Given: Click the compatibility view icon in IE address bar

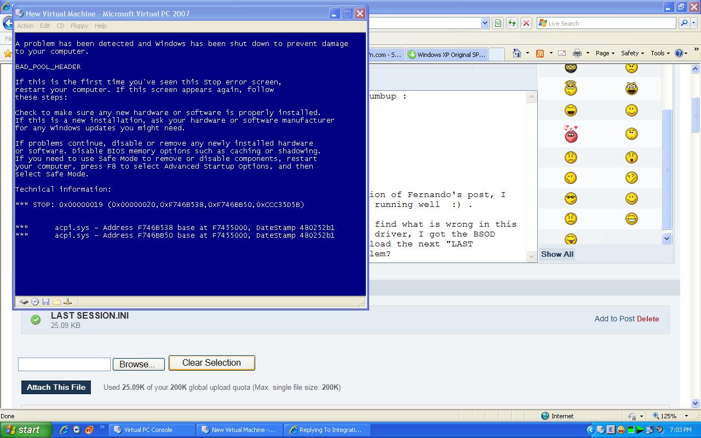Looking at the screenshot, I should click(498, 23).
